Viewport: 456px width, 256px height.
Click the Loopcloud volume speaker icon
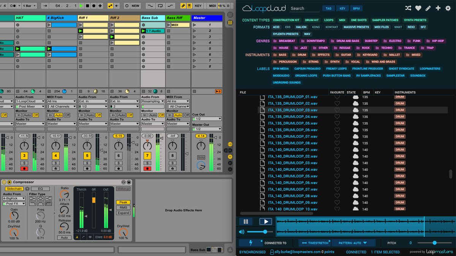(x=242, y=232)
